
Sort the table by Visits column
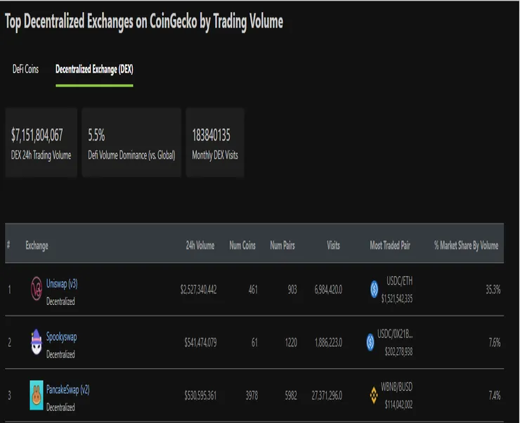click(332, 245)
